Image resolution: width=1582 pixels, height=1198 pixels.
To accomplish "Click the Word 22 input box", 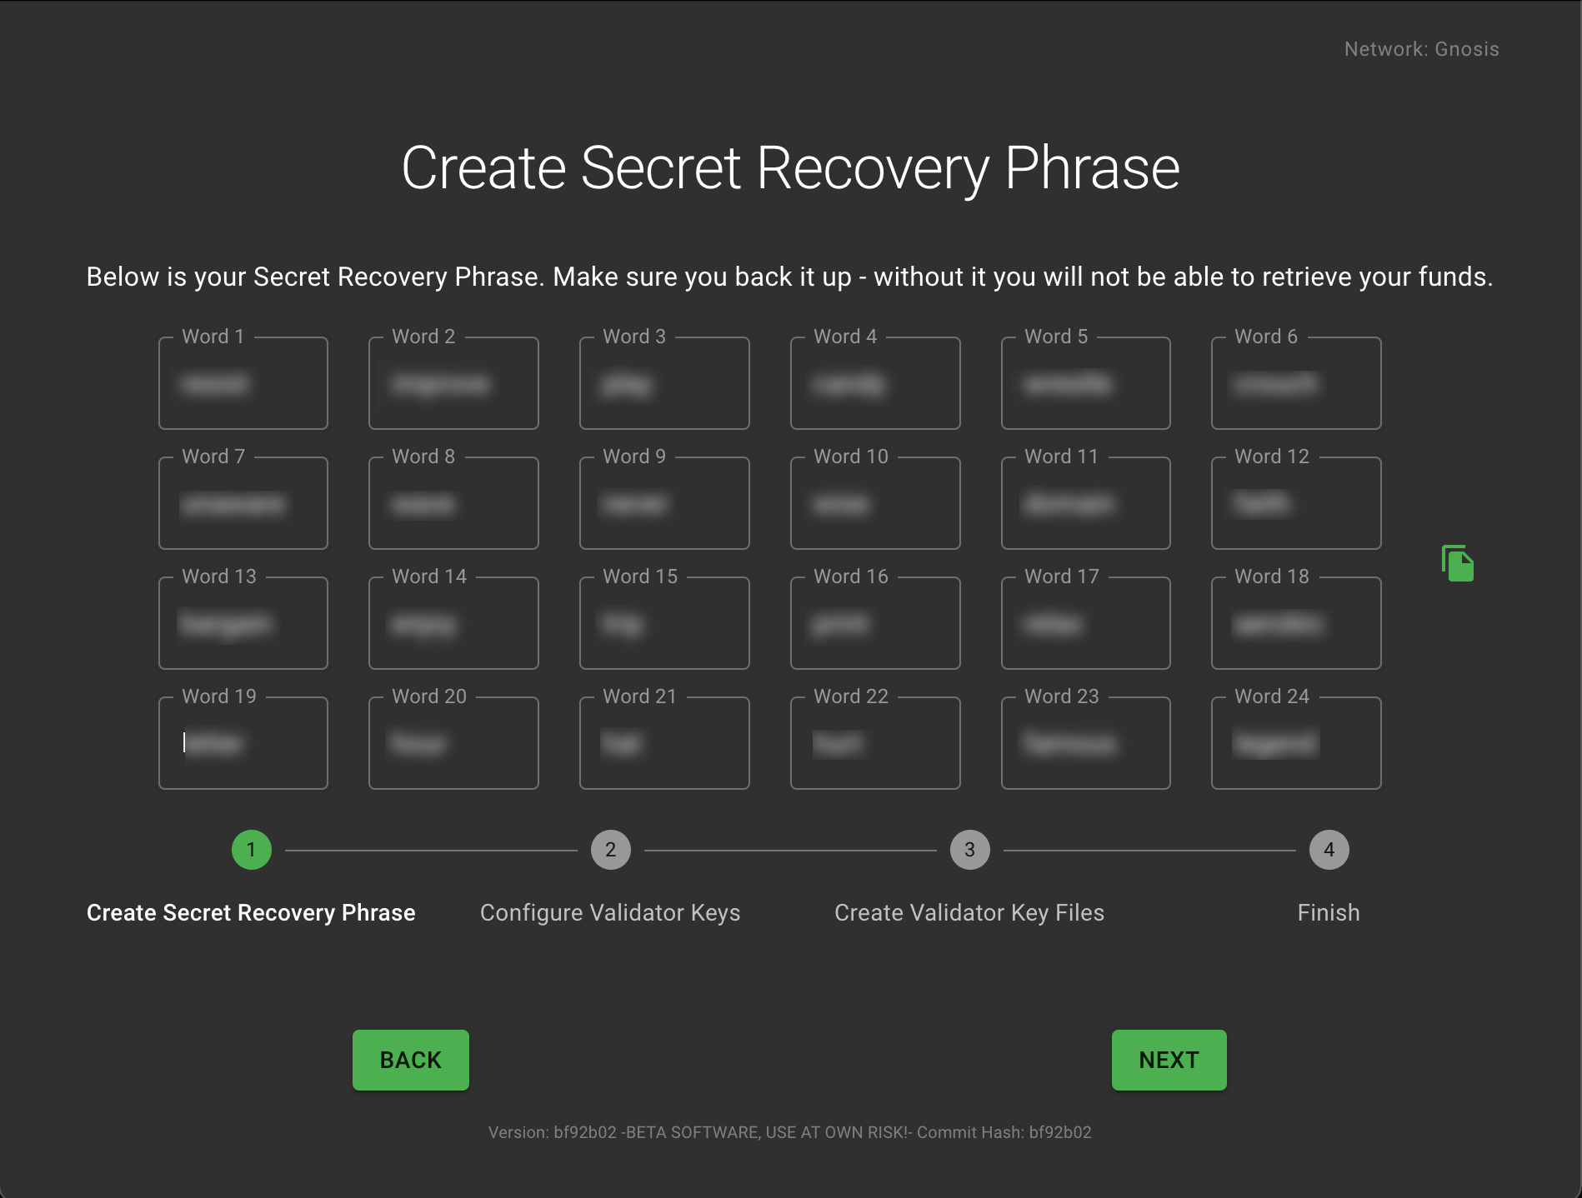I will pos(875,744).
